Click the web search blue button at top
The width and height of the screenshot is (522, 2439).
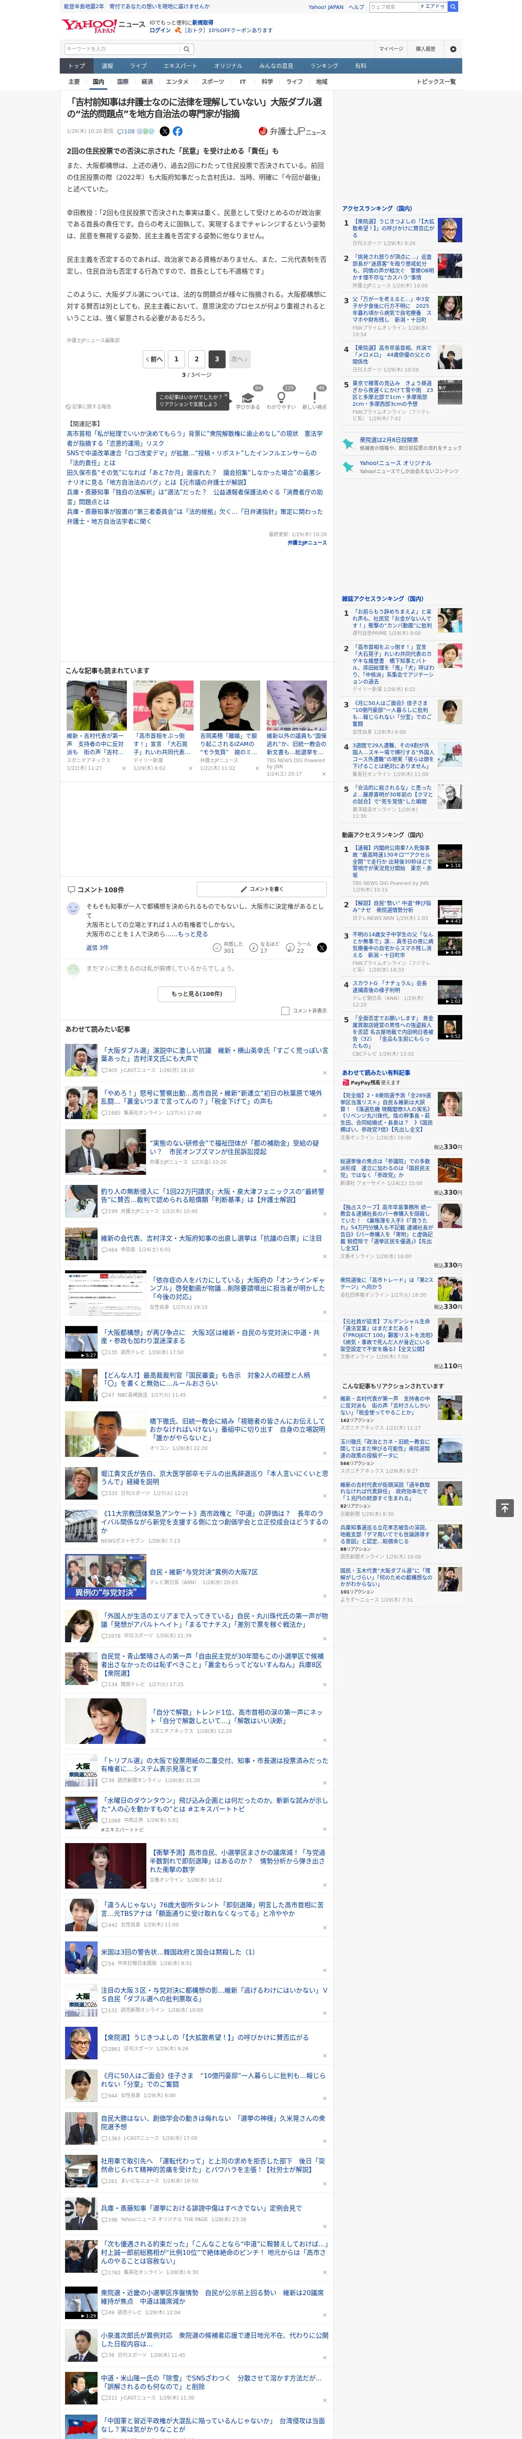click(x=453, y=7)
